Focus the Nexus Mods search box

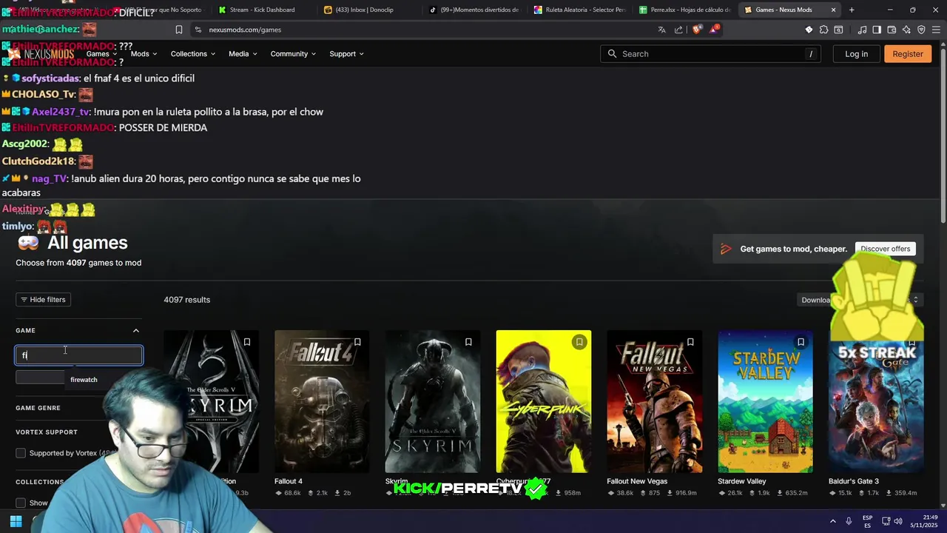tap(710, 53)
